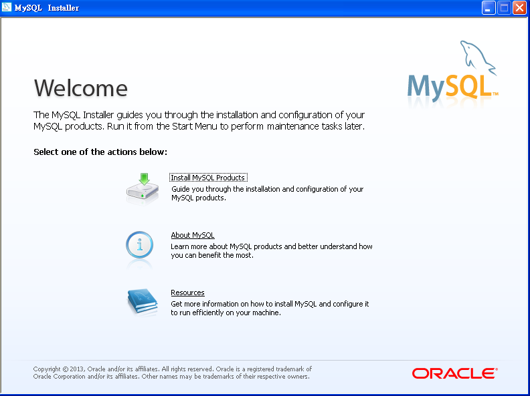
Task: Open the About MySQL link
Action: (x=192, y=235)
